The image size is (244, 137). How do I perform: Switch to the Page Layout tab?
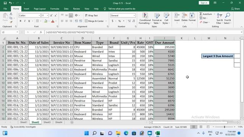tap(40, 9)
